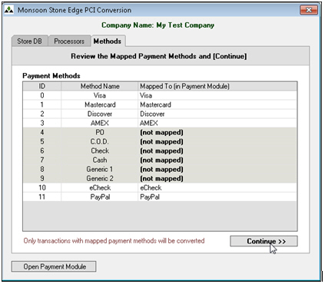Open Payment Module button

[54, 266]
